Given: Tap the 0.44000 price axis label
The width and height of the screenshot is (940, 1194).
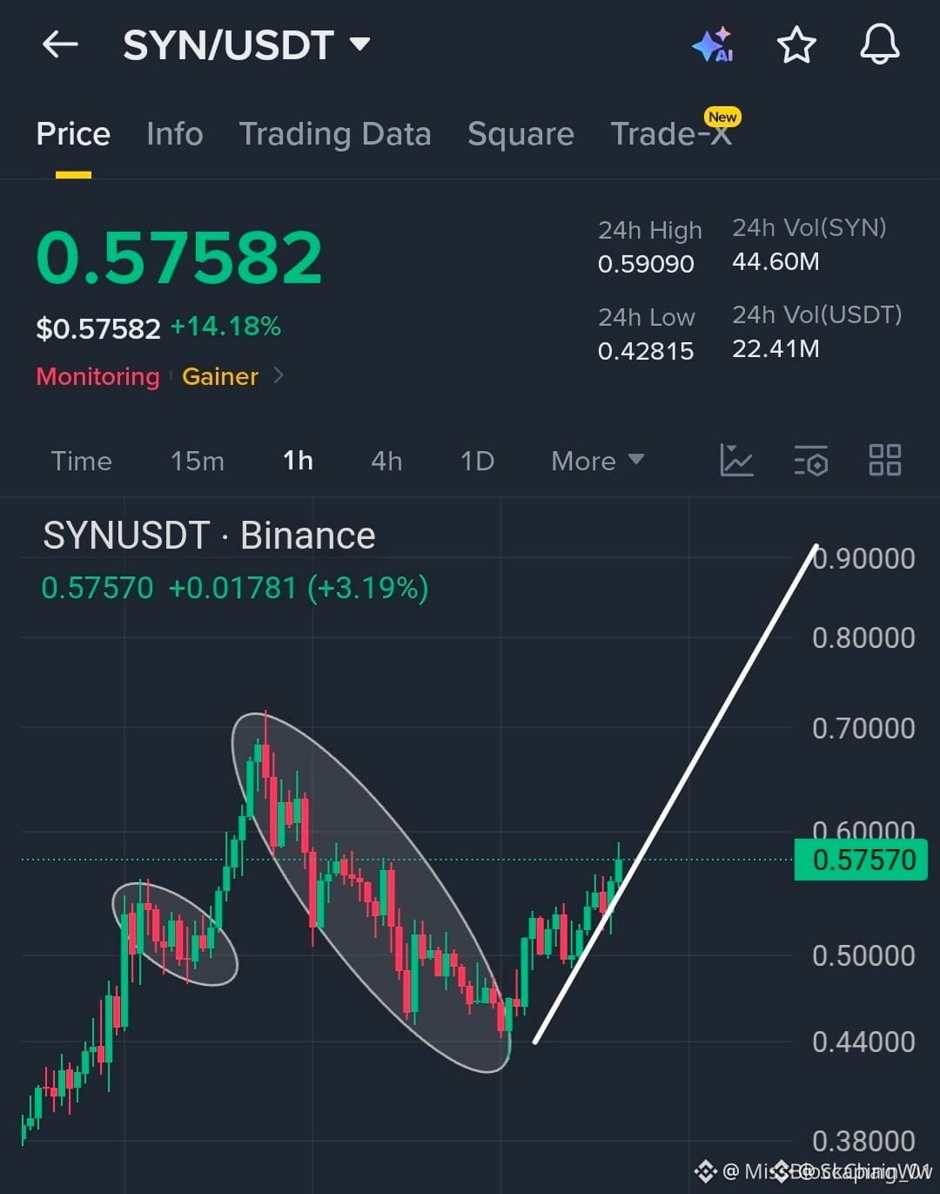Looking at the screenshot, I should click(863, 1042).
